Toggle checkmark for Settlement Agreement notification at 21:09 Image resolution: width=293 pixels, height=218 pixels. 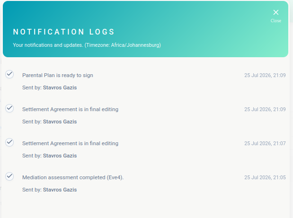coord(9,108)
